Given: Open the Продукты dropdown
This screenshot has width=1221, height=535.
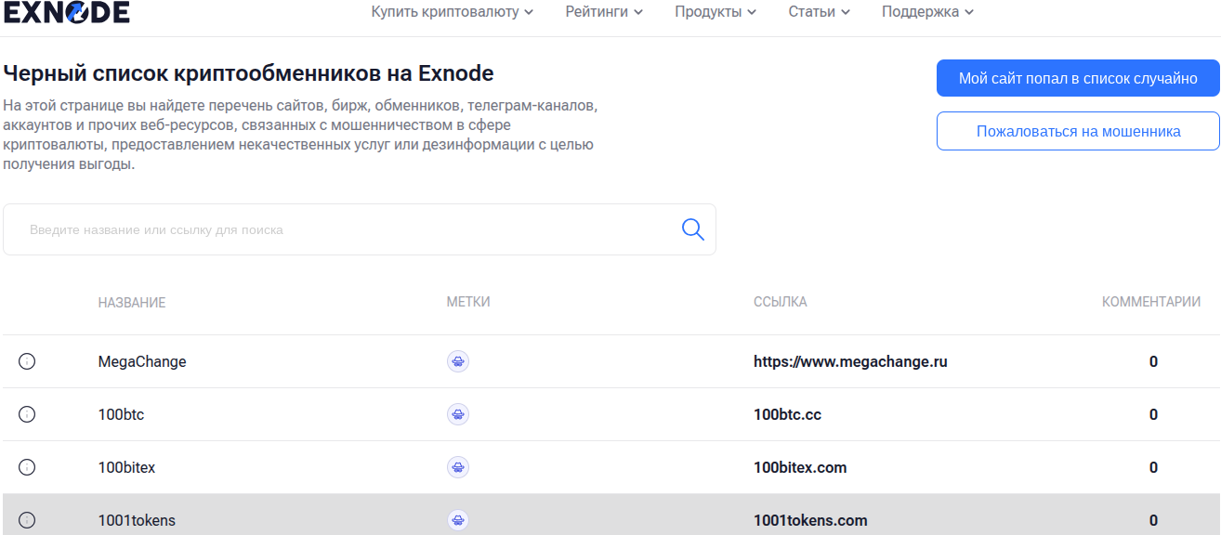Looking at the screenshot, I should pyautogui.click(x=716, y=12).
